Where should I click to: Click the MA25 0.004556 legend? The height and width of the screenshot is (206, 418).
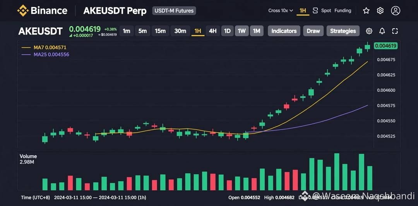(45, 55)
